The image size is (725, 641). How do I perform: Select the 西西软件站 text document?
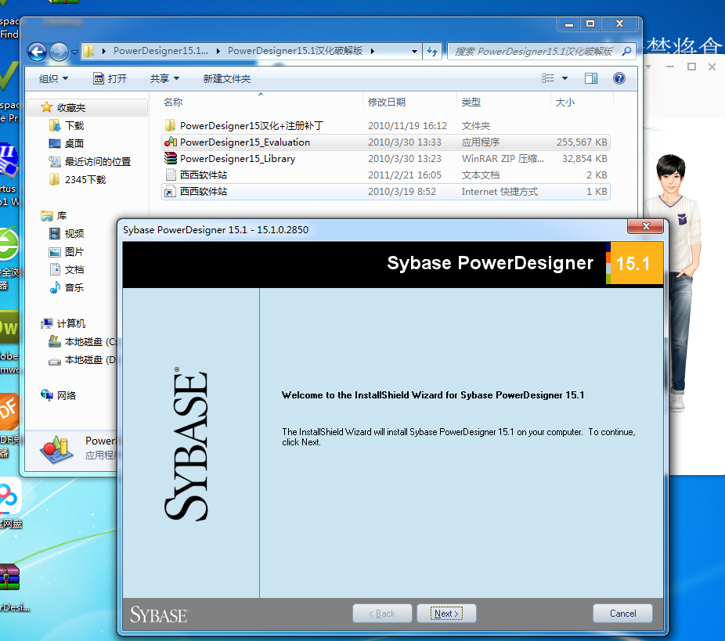coord(203,175)
